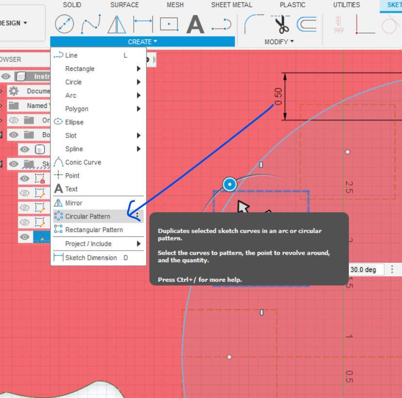Image resolution: width=402 pixels, height=398 pixels.
Task: Choose Line from the Create menu
Action: coord(99,55)
